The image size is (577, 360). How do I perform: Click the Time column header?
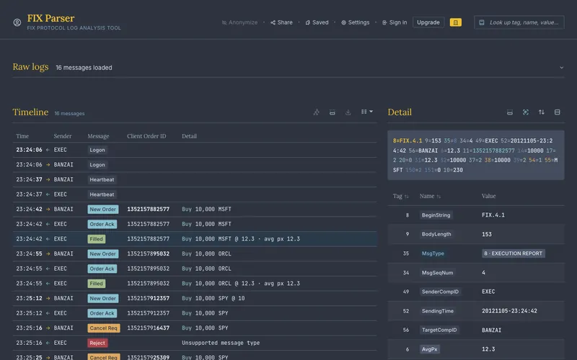pos(22,136)
